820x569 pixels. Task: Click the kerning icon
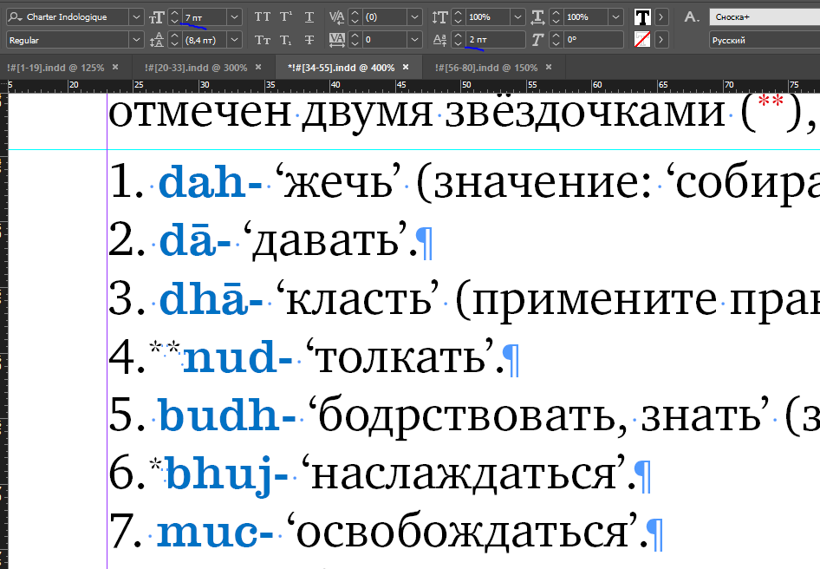coord(338,16)
